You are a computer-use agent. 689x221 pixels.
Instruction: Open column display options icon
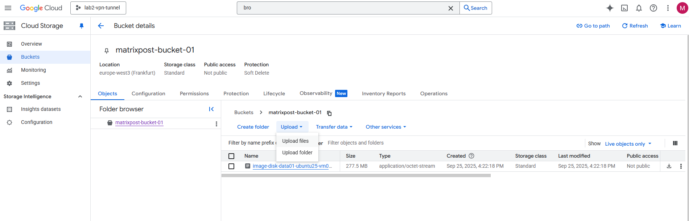(x=675, y=143)
